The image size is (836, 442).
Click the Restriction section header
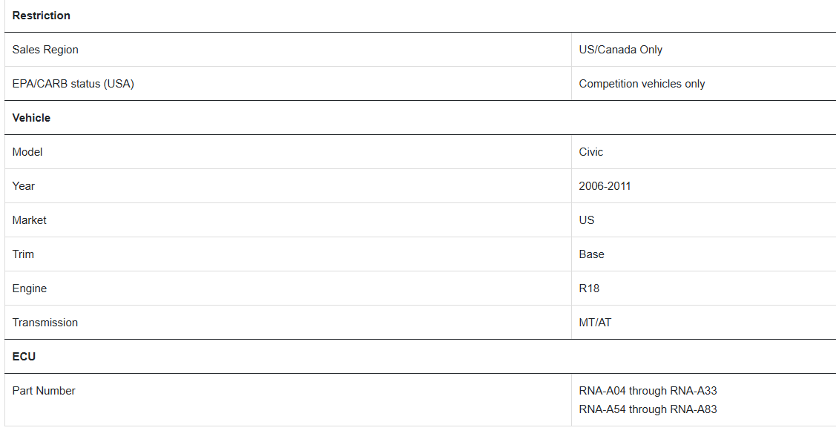pyautogui.click(x=41, y=16)
